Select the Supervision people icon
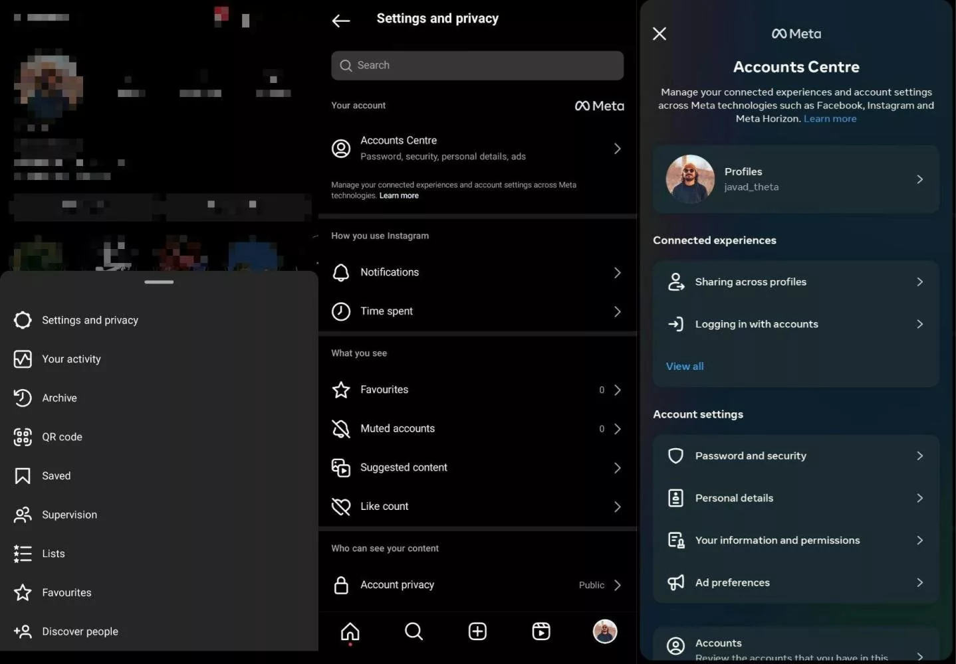 23,515
